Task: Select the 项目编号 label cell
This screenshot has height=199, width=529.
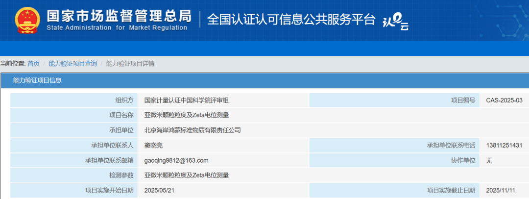Action: 394,100
